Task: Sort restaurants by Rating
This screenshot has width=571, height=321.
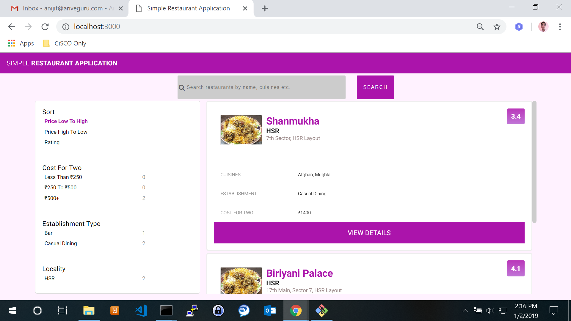Action: [x=52, y=142]
